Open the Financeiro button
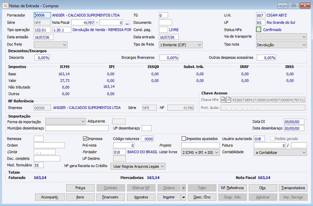Viewport: 313px width, 206px height. (111, 197)
